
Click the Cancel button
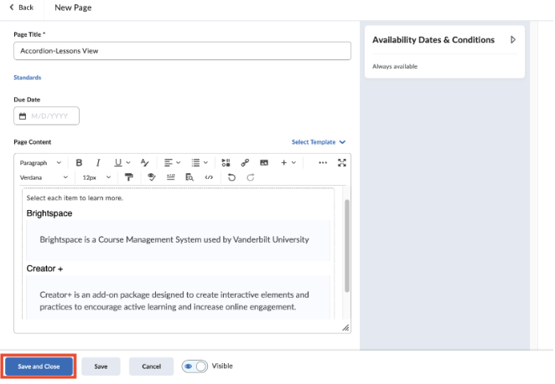(151, 366)
